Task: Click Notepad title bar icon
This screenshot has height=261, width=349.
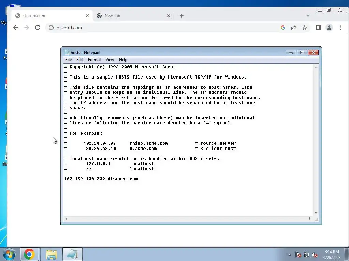Action: pyautogui.click(x=66, y=52)
